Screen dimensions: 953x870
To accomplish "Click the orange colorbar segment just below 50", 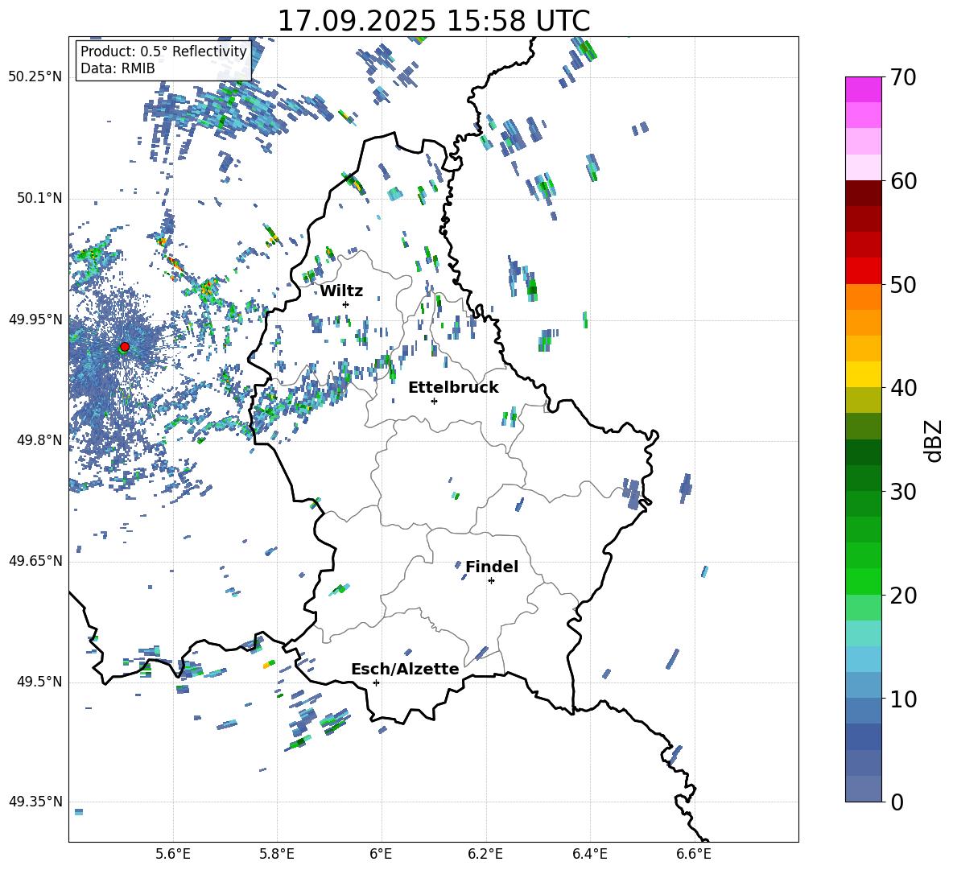I will click(x=864, y=297).
